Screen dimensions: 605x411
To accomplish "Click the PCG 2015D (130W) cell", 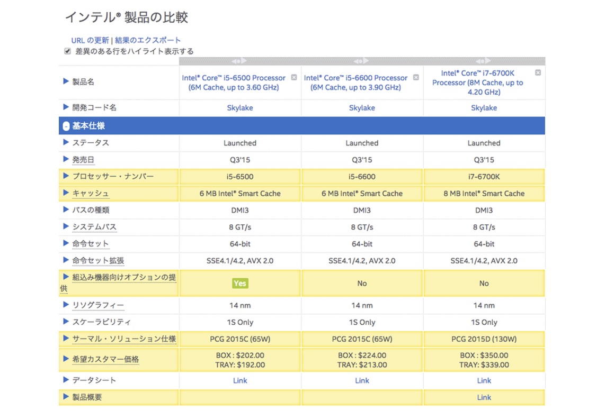I will pos(484,339).
